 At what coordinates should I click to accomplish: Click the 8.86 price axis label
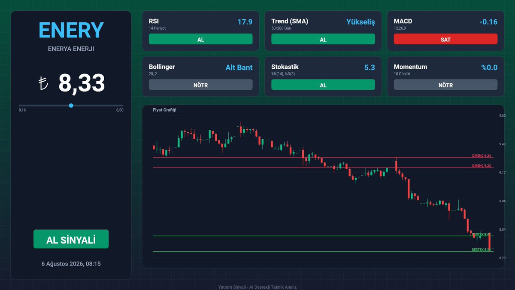tap(502, 201)
